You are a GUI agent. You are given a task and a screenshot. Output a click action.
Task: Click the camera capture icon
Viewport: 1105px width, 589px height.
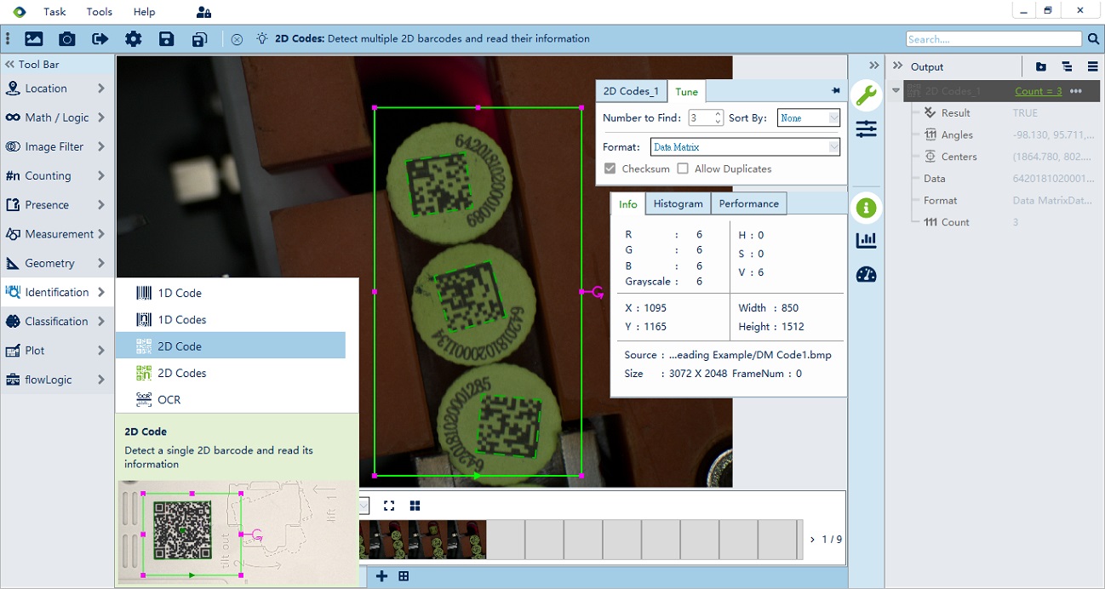[67, 38]
